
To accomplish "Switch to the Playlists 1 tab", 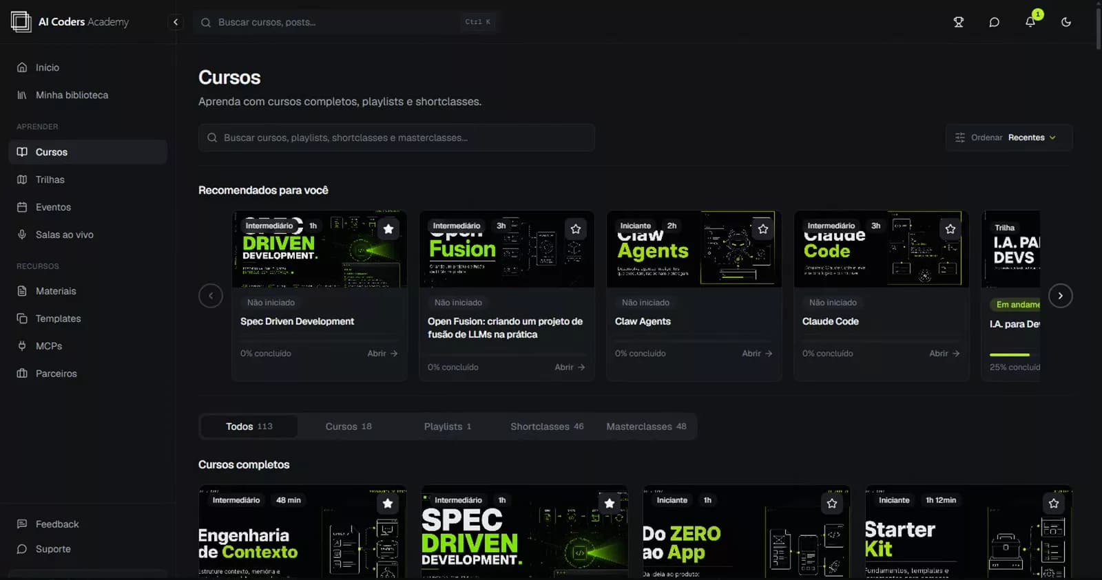I will coord(448,427).
